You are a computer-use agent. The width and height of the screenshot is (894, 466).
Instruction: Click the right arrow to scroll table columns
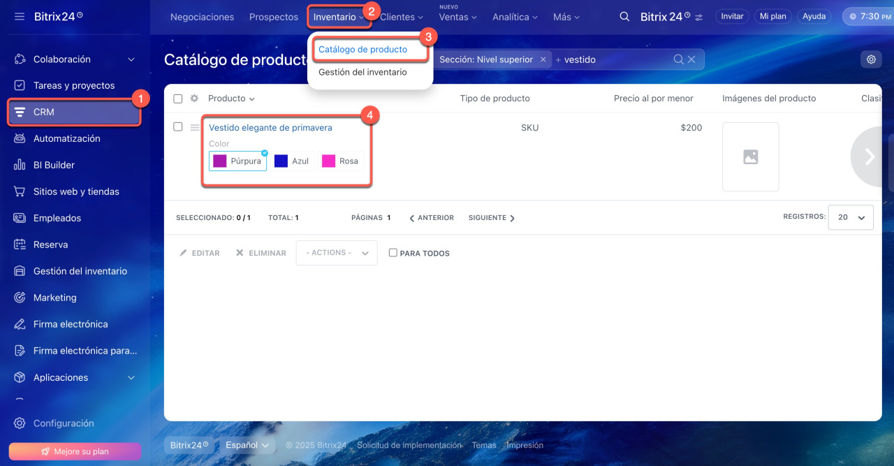click(x=870, y=157)
